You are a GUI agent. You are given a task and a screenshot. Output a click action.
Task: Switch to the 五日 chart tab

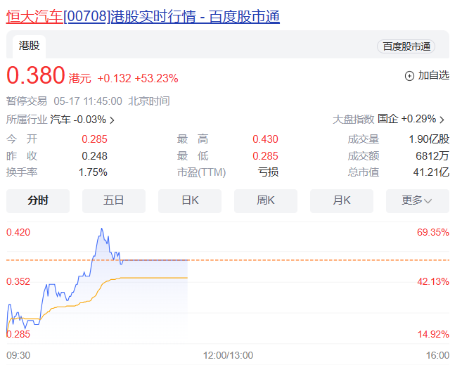[x=114, y=201]
